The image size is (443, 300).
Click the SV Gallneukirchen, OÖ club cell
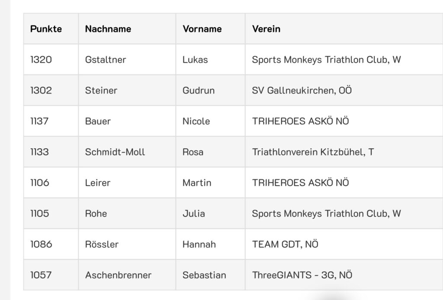[302, 90]
